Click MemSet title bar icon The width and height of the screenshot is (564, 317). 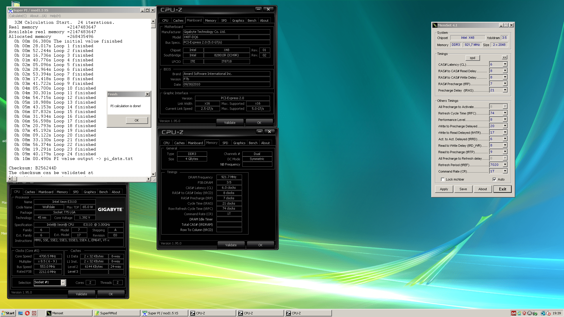tap(435, 25)
